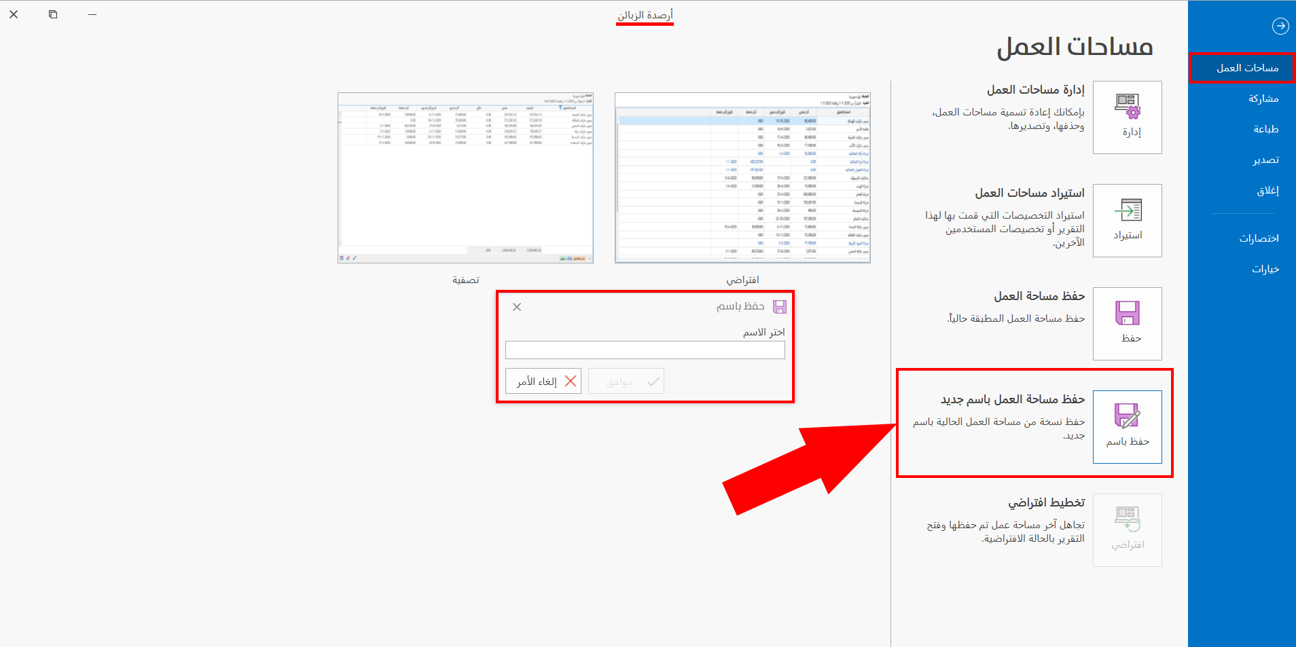Select the تصفية workspace thumbnail
The image size is (1296, 647).
(x=465, y=178)
